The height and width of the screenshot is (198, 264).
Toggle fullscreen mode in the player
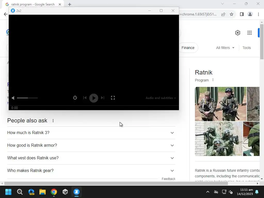[x=113, y=98]
